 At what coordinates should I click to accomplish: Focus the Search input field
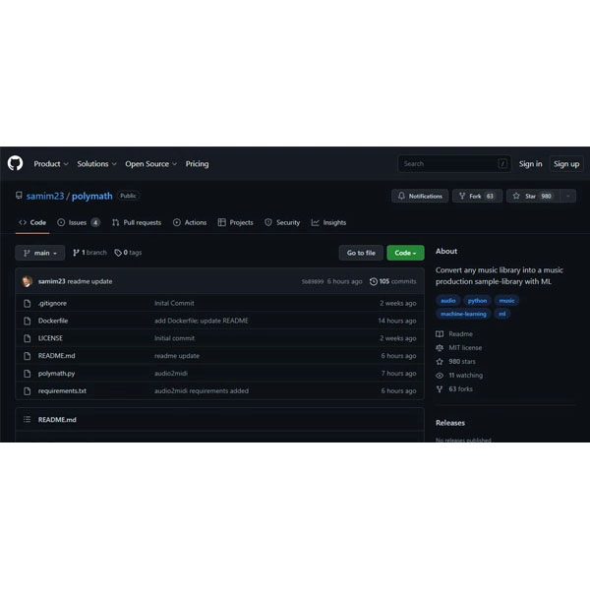point(447,164)
